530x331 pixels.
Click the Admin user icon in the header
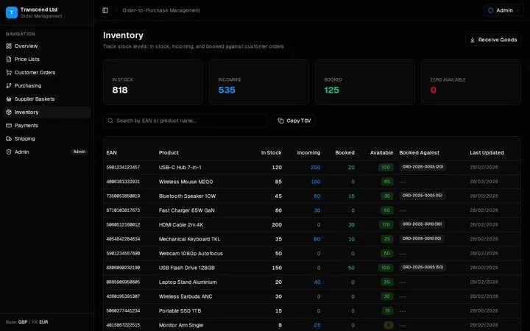[x=490, y=10]
